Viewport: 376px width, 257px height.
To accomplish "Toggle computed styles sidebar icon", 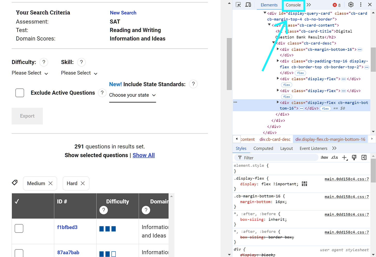I will tap(364, 157).
